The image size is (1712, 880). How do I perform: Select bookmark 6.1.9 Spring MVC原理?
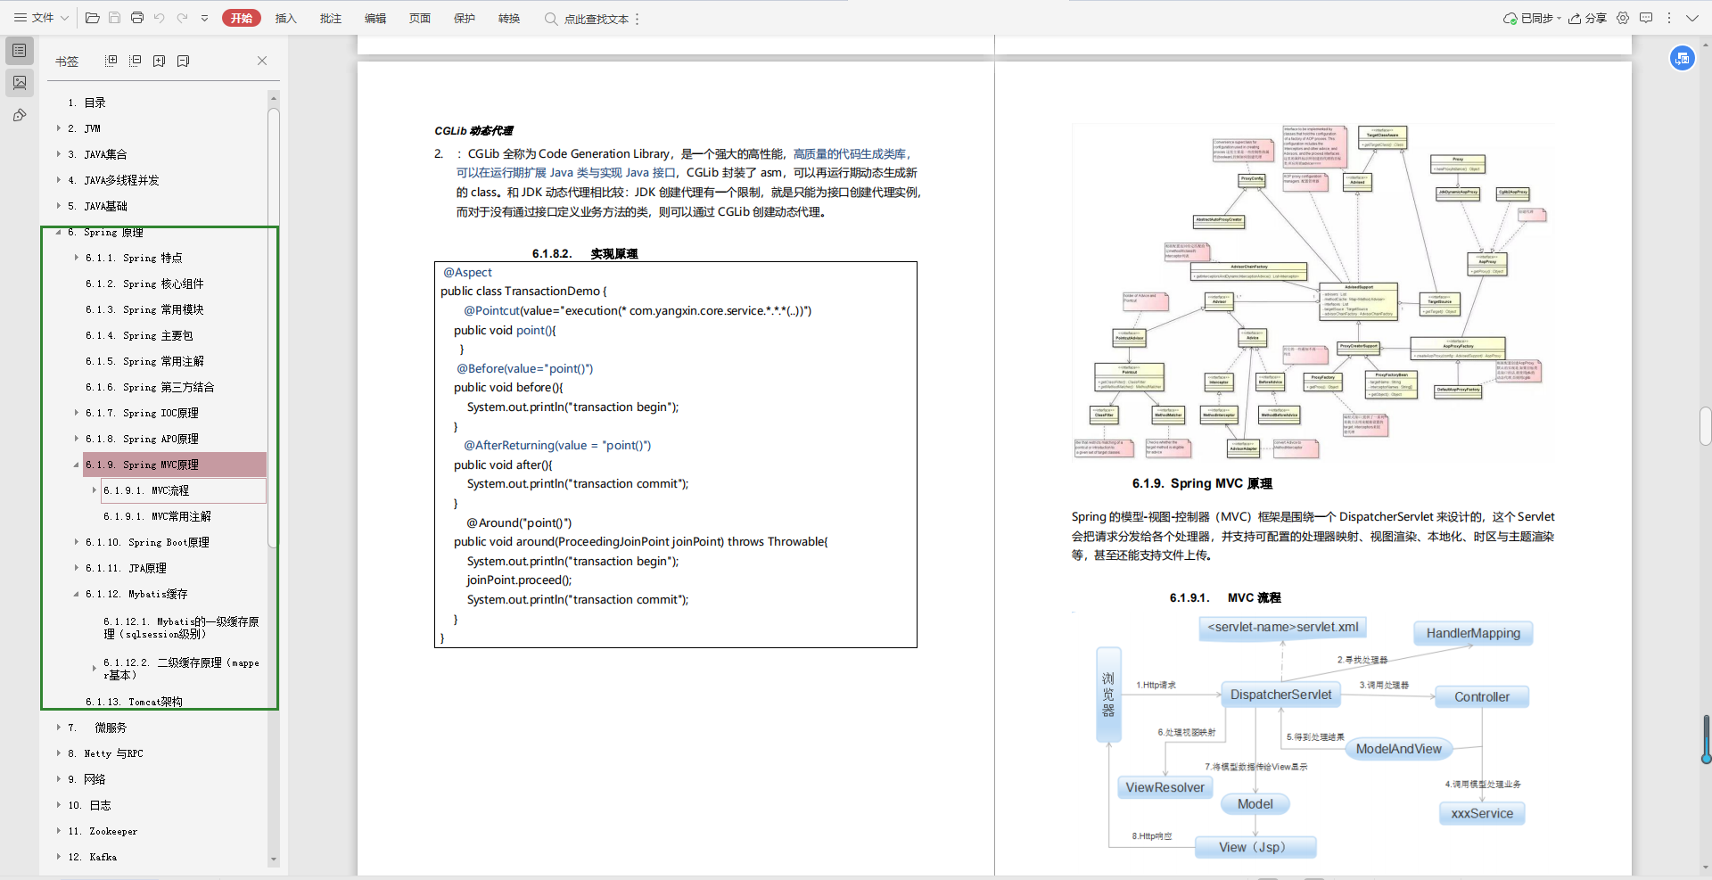[175, 465]
